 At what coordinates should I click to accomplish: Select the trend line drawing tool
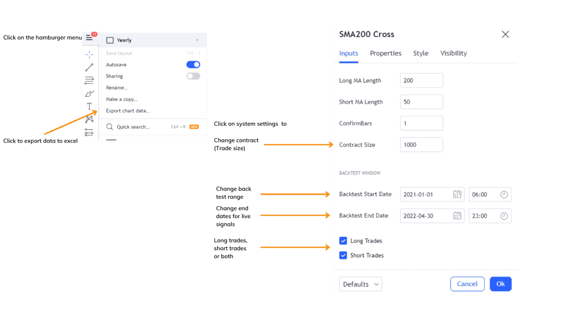click(89, 67)
